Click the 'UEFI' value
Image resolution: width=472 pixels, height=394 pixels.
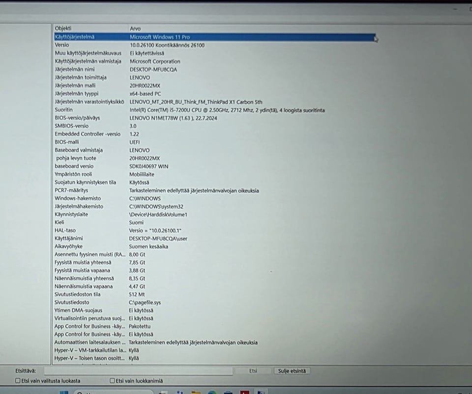click(135, 142)
